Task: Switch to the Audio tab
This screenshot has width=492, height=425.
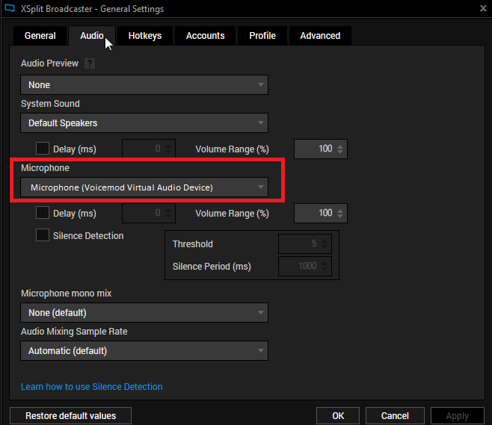Action: (x=92, y=36)
